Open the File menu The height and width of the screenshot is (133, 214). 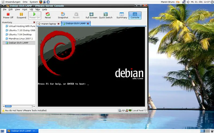pyautogui.click(x=5, y=9)
